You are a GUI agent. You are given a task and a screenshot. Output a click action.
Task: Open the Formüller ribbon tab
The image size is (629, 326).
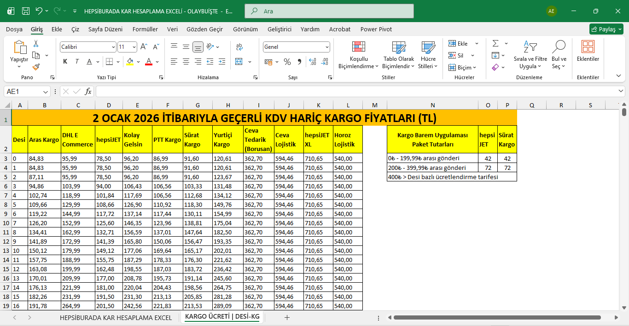145,29
